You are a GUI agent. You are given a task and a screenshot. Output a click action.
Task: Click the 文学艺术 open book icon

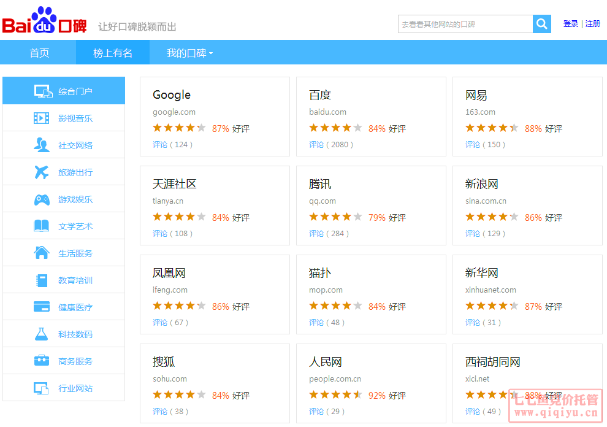click(x=42, y=226)
